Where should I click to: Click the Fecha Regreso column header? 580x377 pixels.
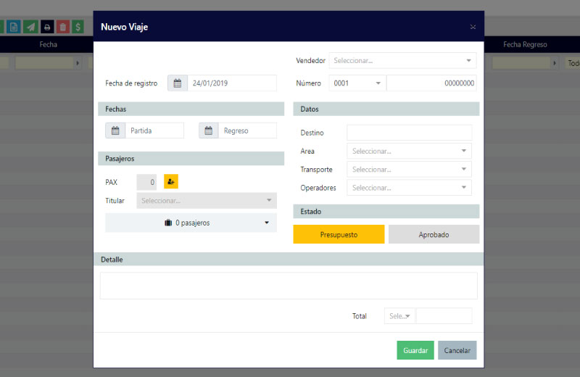click(x=525, y=44)
